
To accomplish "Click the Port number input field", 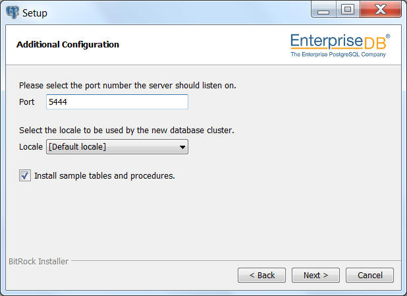I will 117,102.
